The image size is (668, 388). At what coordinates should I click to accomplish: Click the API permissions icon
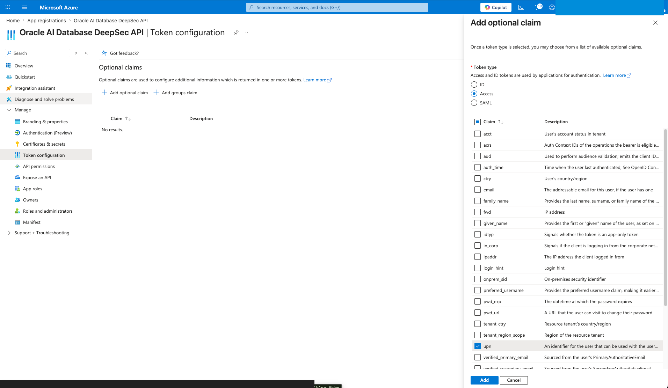[17, 166]
